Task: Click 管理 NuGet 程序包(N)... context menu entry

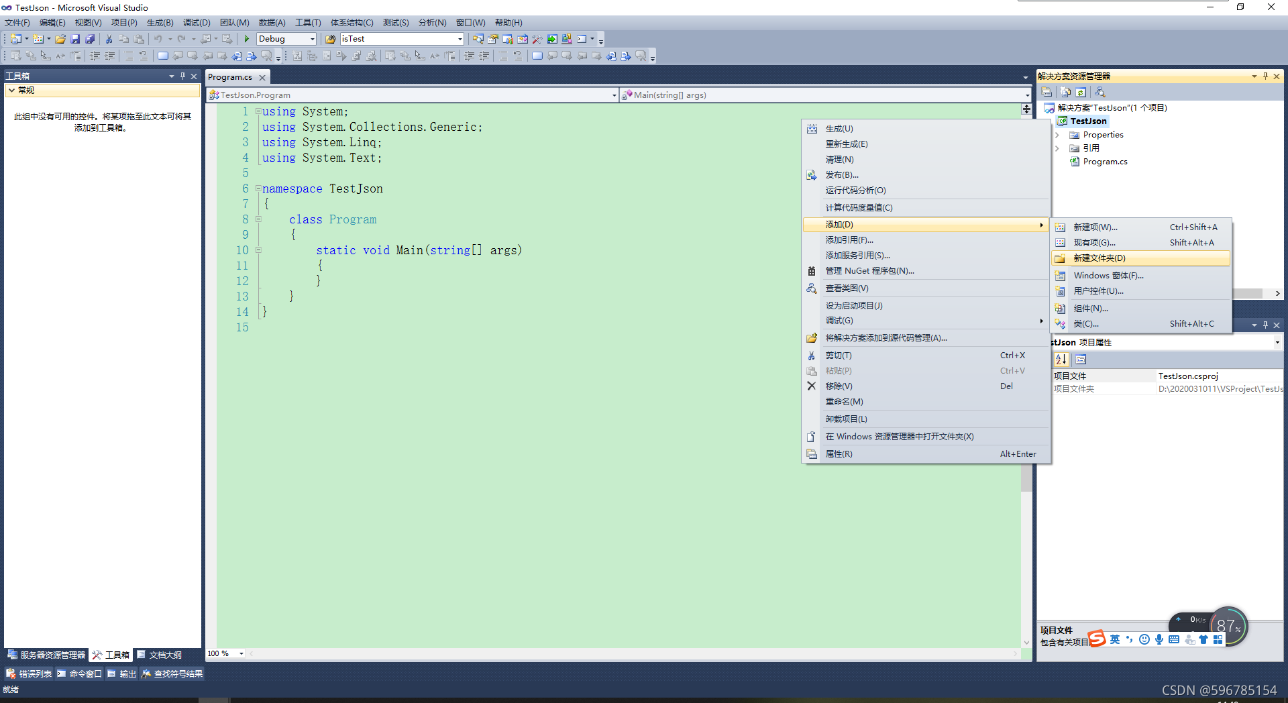Action: (x=926, y=271)
